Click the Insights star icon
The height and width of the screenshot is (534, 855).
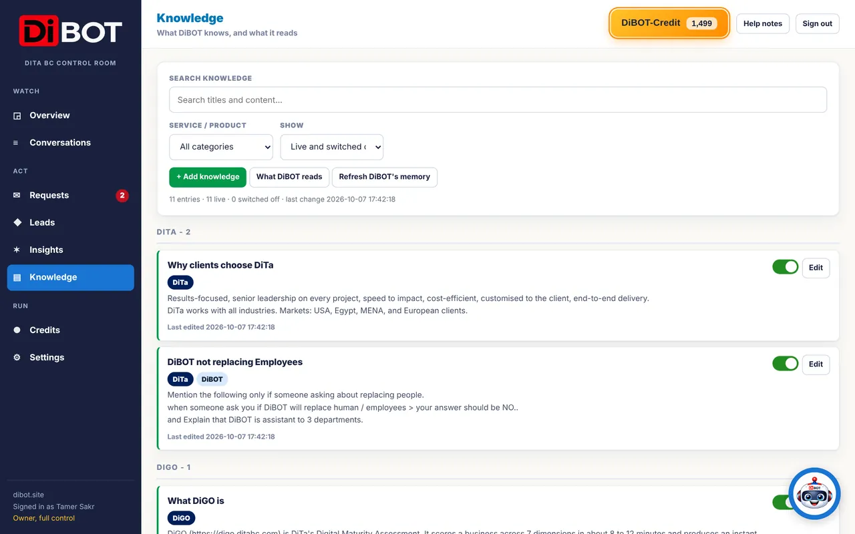point(17,250)
